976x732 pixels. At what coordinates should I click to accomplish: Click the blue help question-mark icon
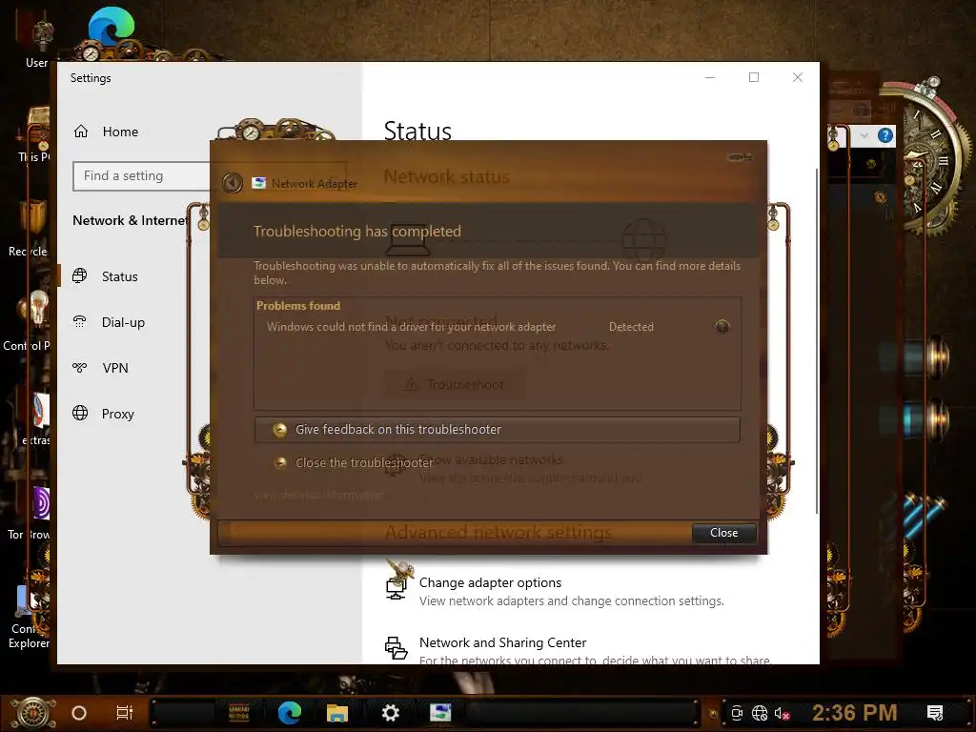pos(885,135)
